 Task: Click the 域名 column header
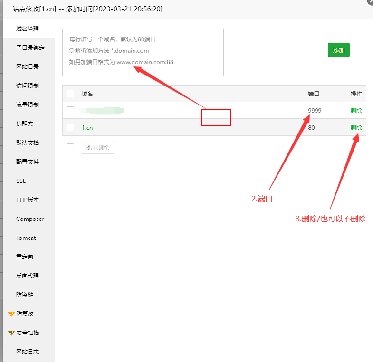point(87,94)
